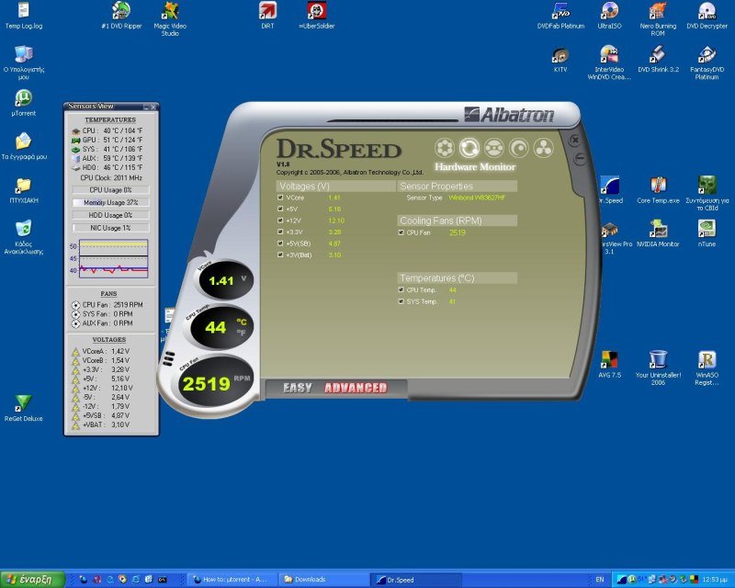This screenshot has height=588, width=735.
Task: Open the first gear-shaped Dr.Speed mode icon
Action: coord(445,148)
